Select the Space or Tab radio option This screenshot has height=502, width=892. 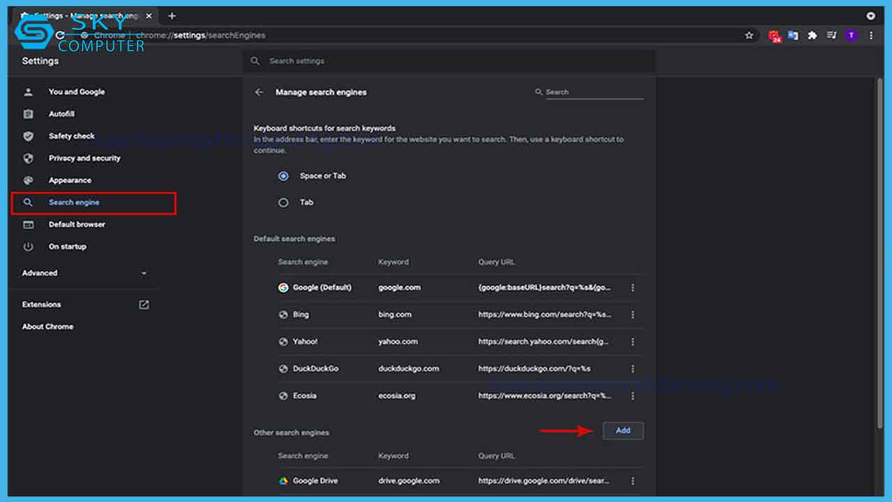coord(284,176)
